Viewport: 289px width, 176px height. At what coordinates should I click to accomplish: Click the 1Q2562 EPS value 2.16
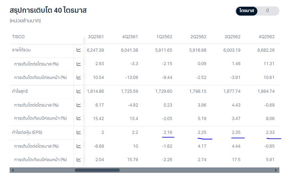pyautogui.click(x=168, y=132)
